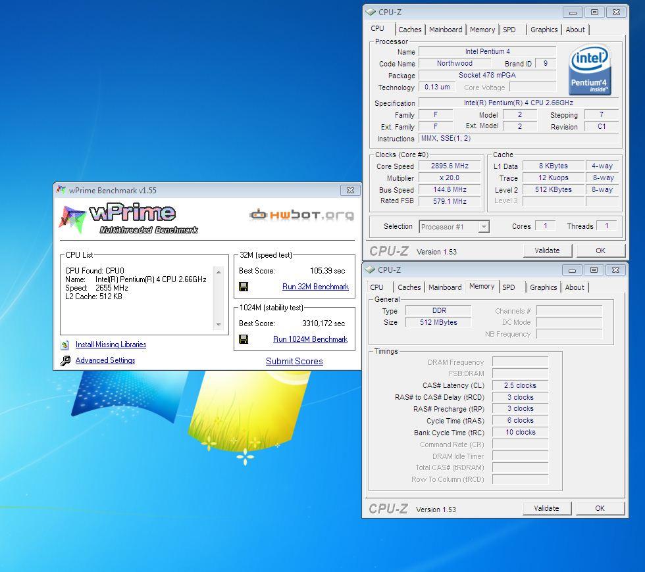Minimize the upper CPU-Z window
The width and height of the screenshot is (645, 572).
tap(573, 12)
